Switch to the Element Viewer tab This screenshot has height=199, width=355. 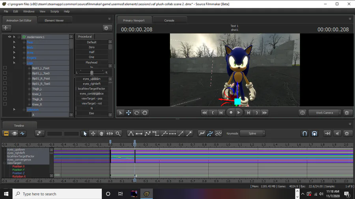point(54,20)
